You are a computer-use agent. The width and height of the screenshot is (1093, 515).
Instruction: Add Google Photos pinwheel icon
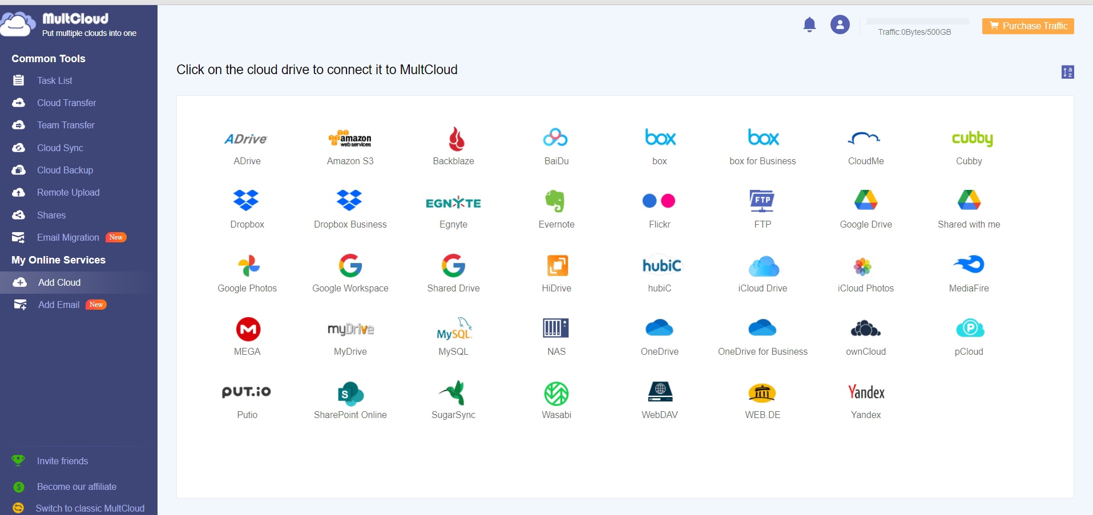249,265
